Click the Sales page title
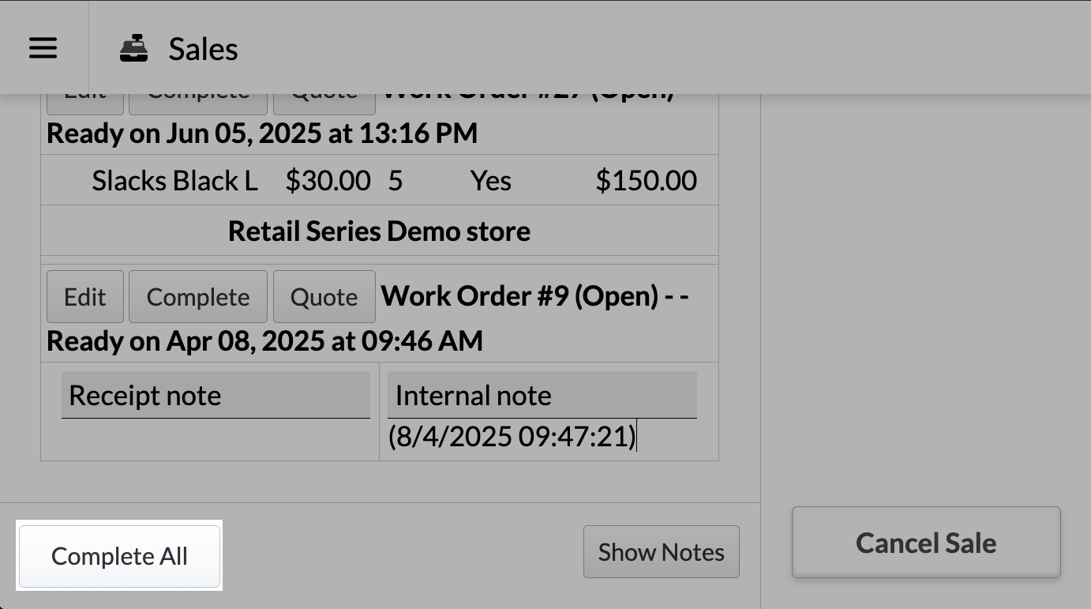 point(203,49)
